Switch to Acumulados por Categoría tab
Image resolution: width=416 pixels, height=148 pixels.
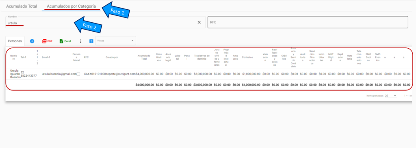(x=71, y=6)
